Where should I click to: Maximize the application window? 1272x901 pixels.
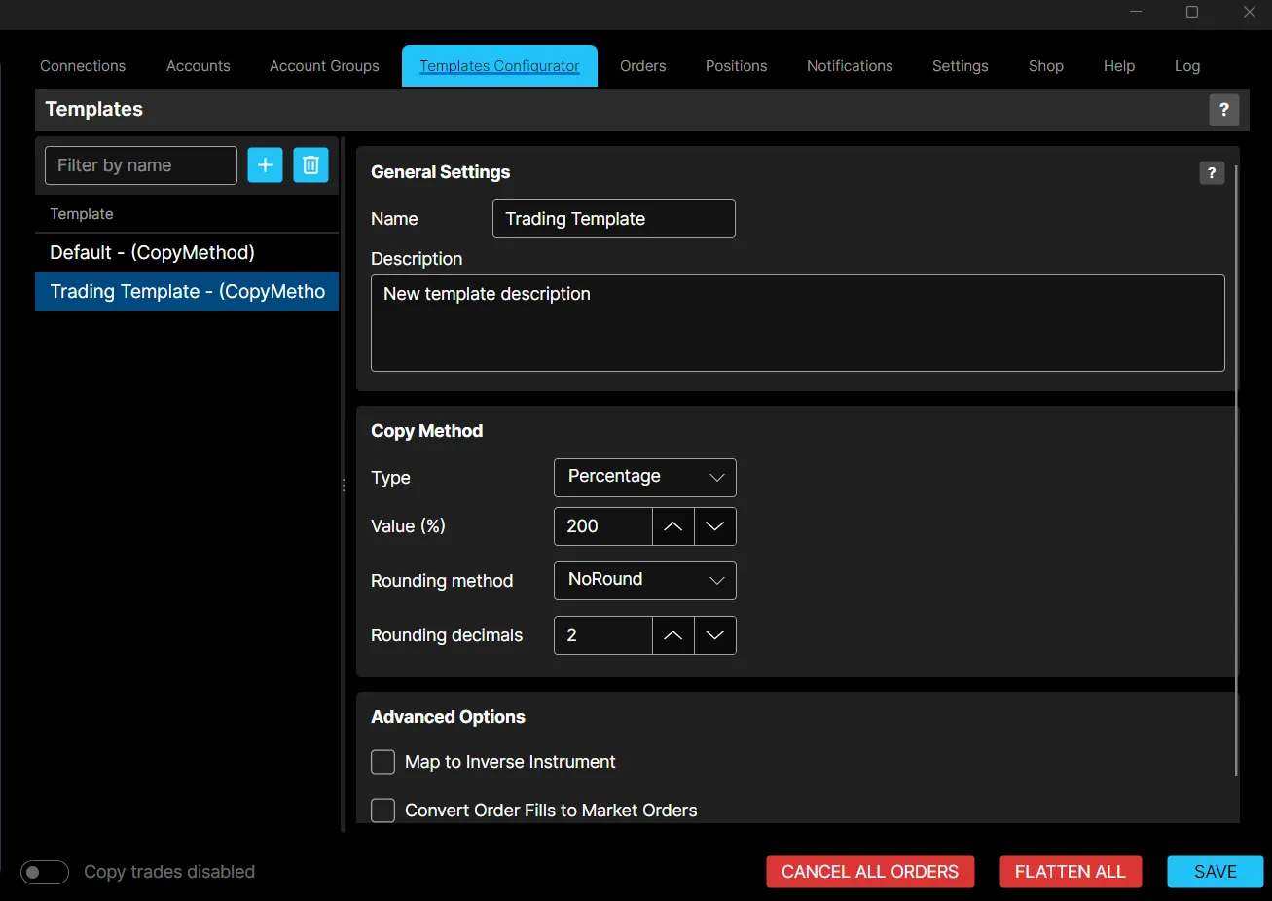1191,12
